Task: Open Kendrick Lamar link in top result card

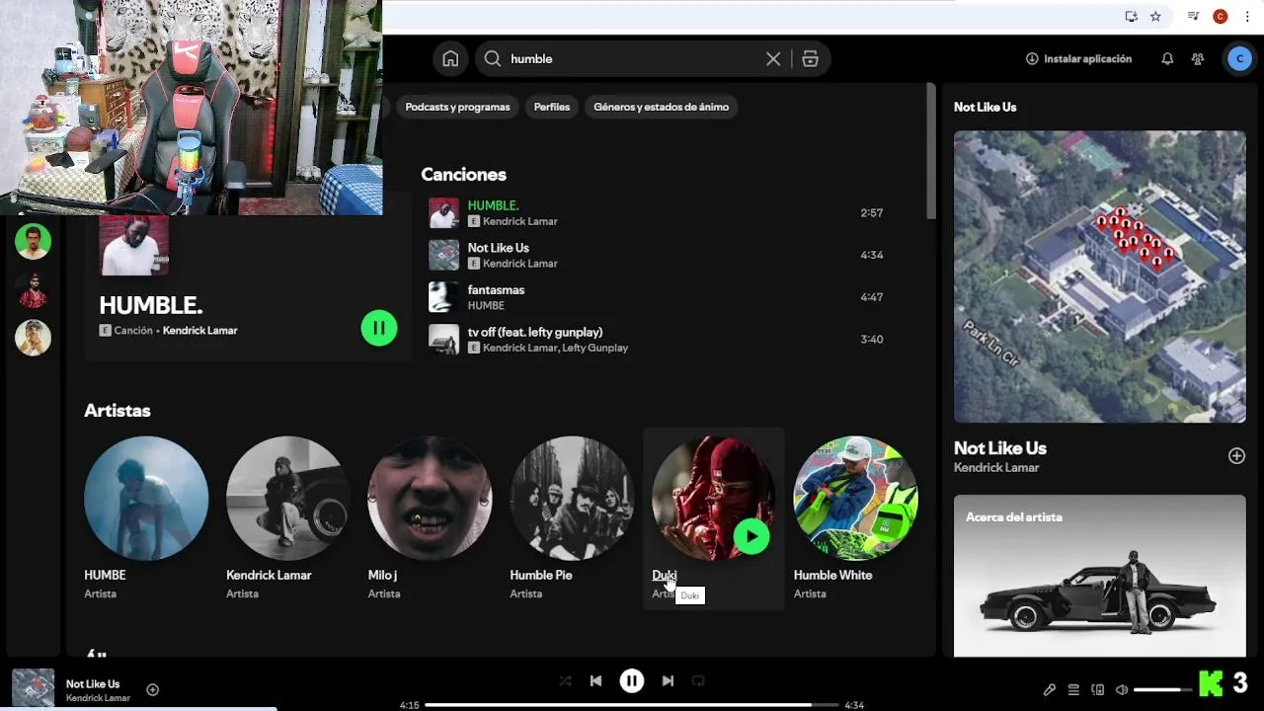Action: (199, 331)
